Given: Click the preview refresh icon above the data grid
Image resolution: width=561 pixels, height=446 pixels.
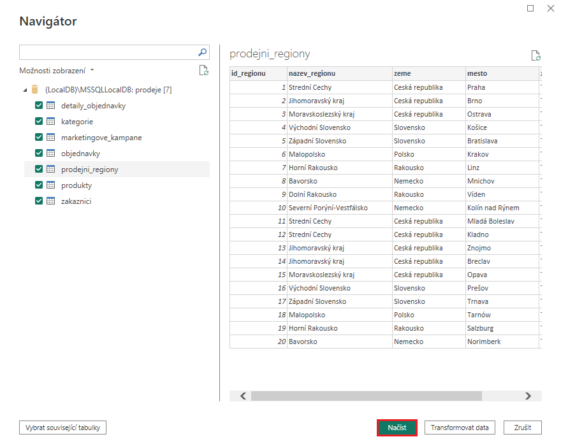Looking at the screenshot, I should (535, 55).
